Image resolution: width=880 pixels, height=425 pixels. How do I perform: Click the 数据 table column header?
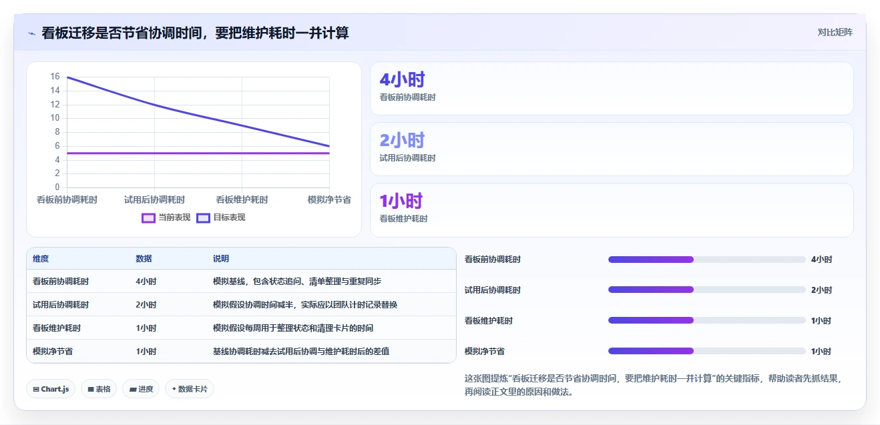pos(144,259)
